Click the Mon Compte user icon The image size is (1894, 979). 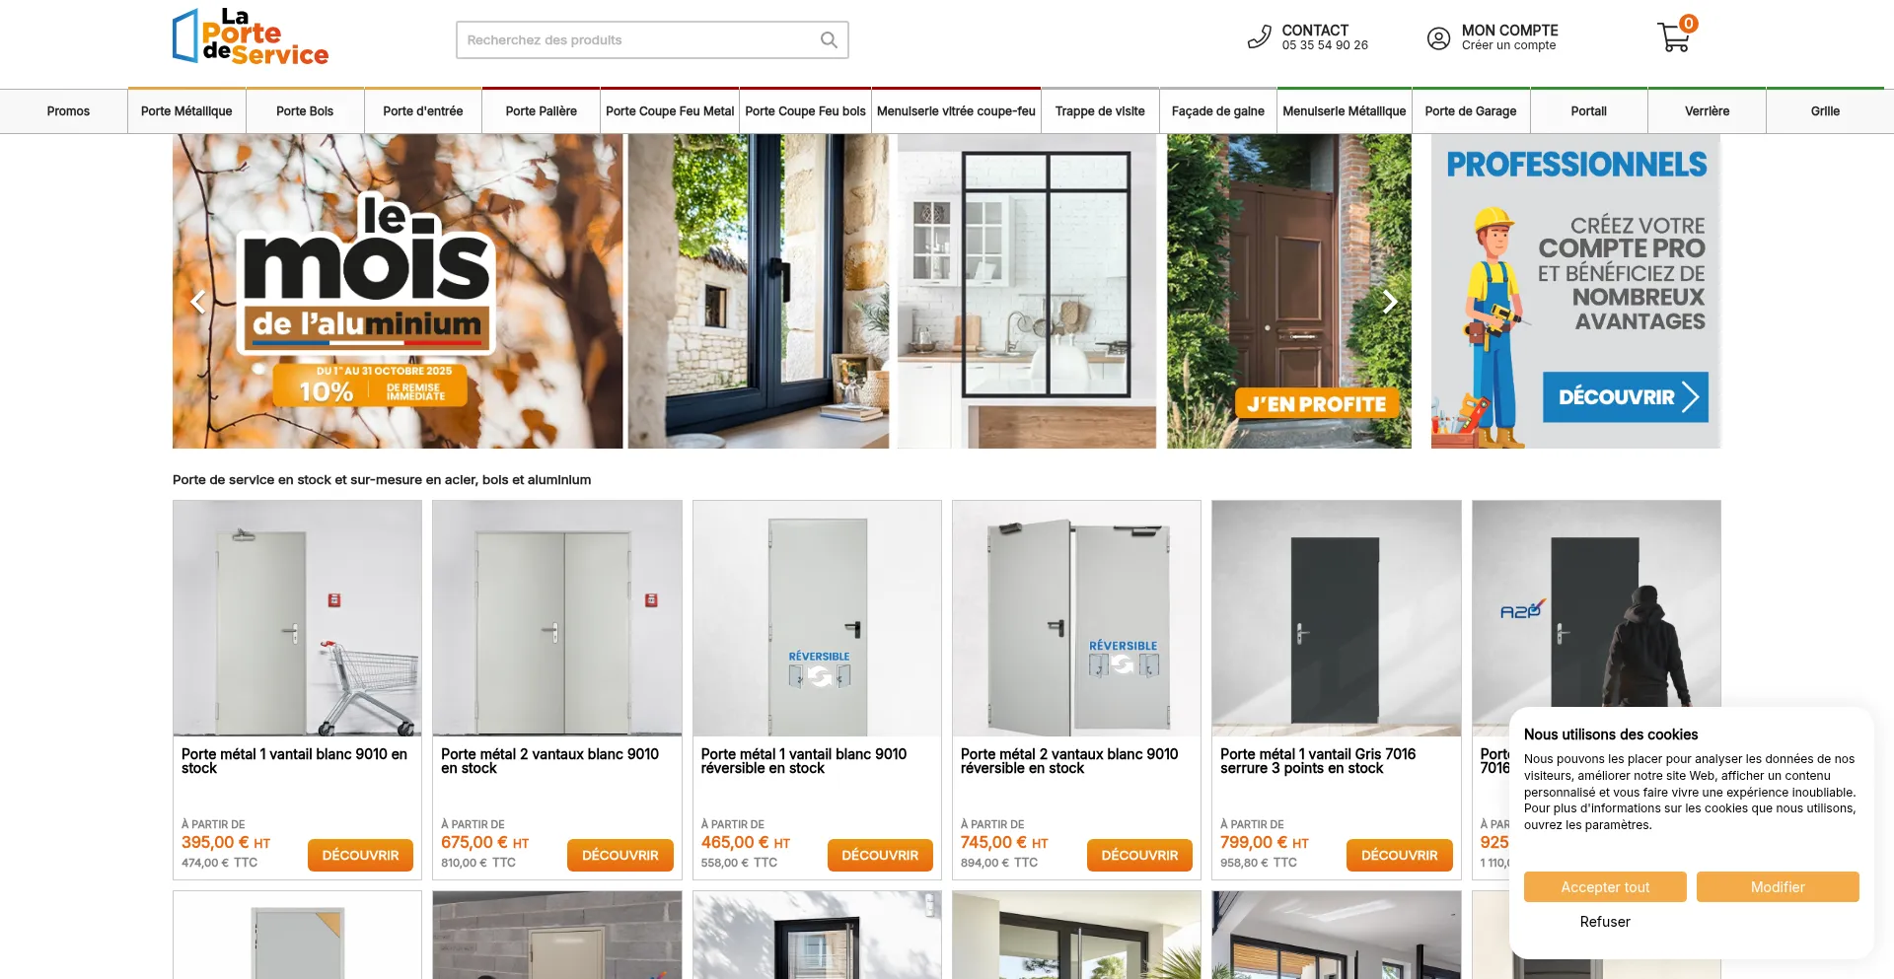click(1438, 38)
